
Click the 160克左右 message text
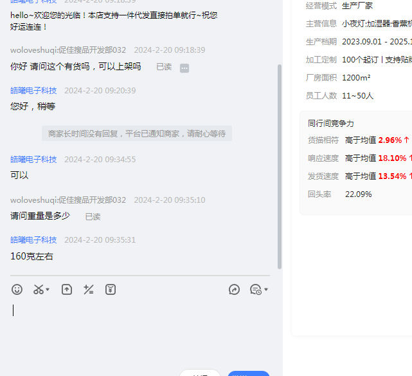tap(31, 256)
